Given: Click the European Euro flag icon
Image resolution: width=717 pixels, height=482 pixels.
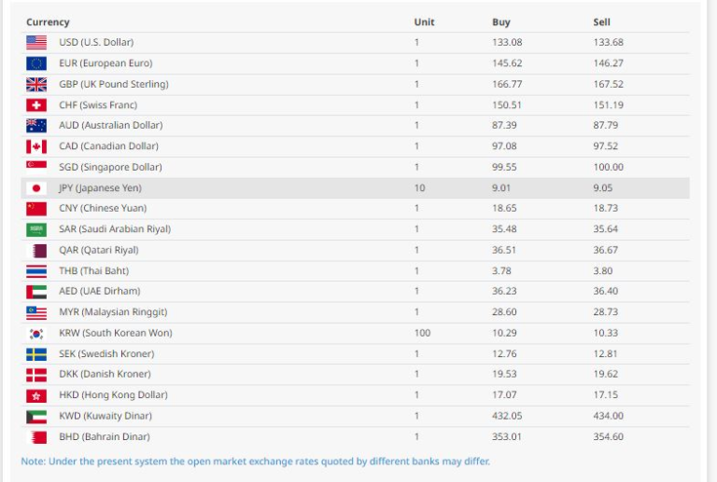Looking at the screenshot, I should 36,63.
